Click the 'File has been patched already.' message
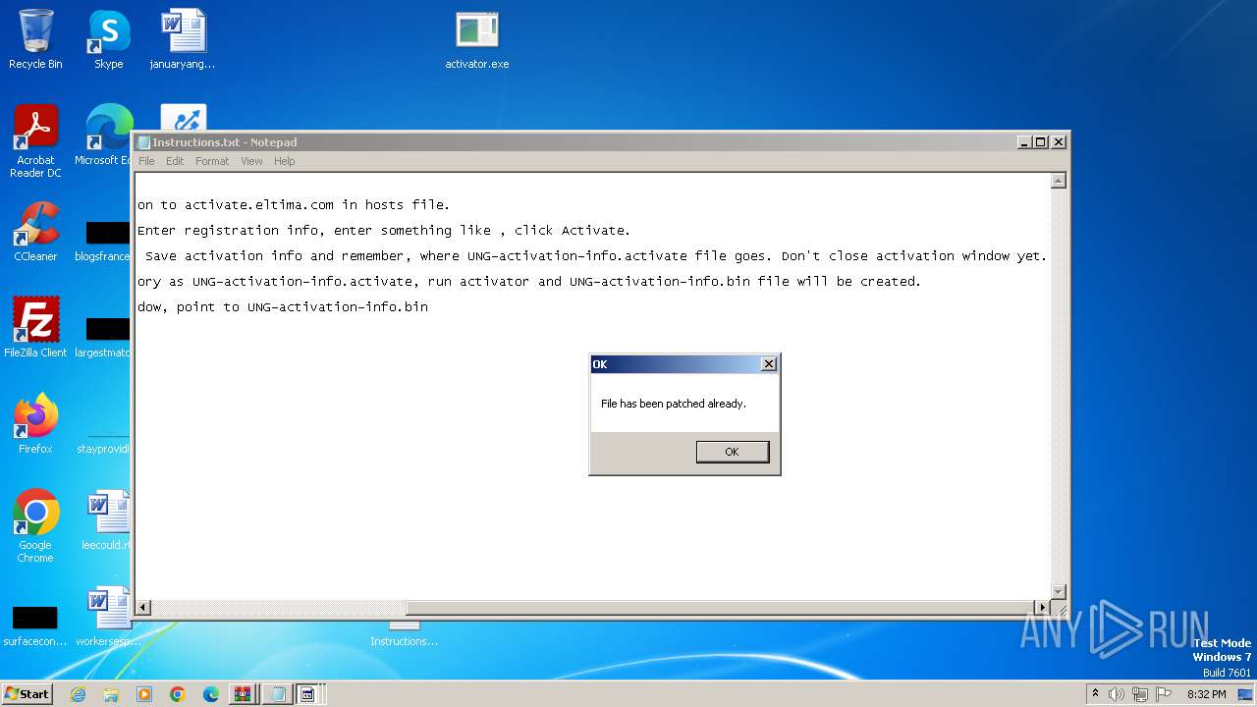 point(674,404)
